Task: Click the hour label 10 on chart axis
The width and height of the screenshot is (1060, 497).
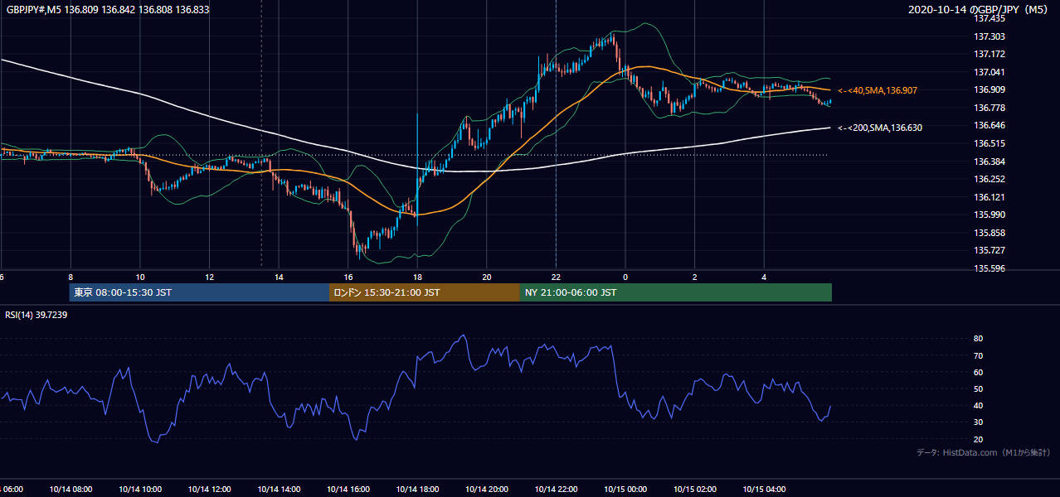Action: (x=140, y=277)
